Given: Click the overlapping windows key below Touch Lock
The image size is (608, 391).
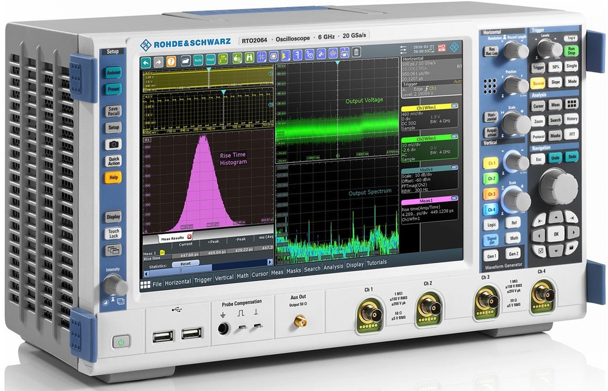Looking at the screenshot, I should (113, 250).
